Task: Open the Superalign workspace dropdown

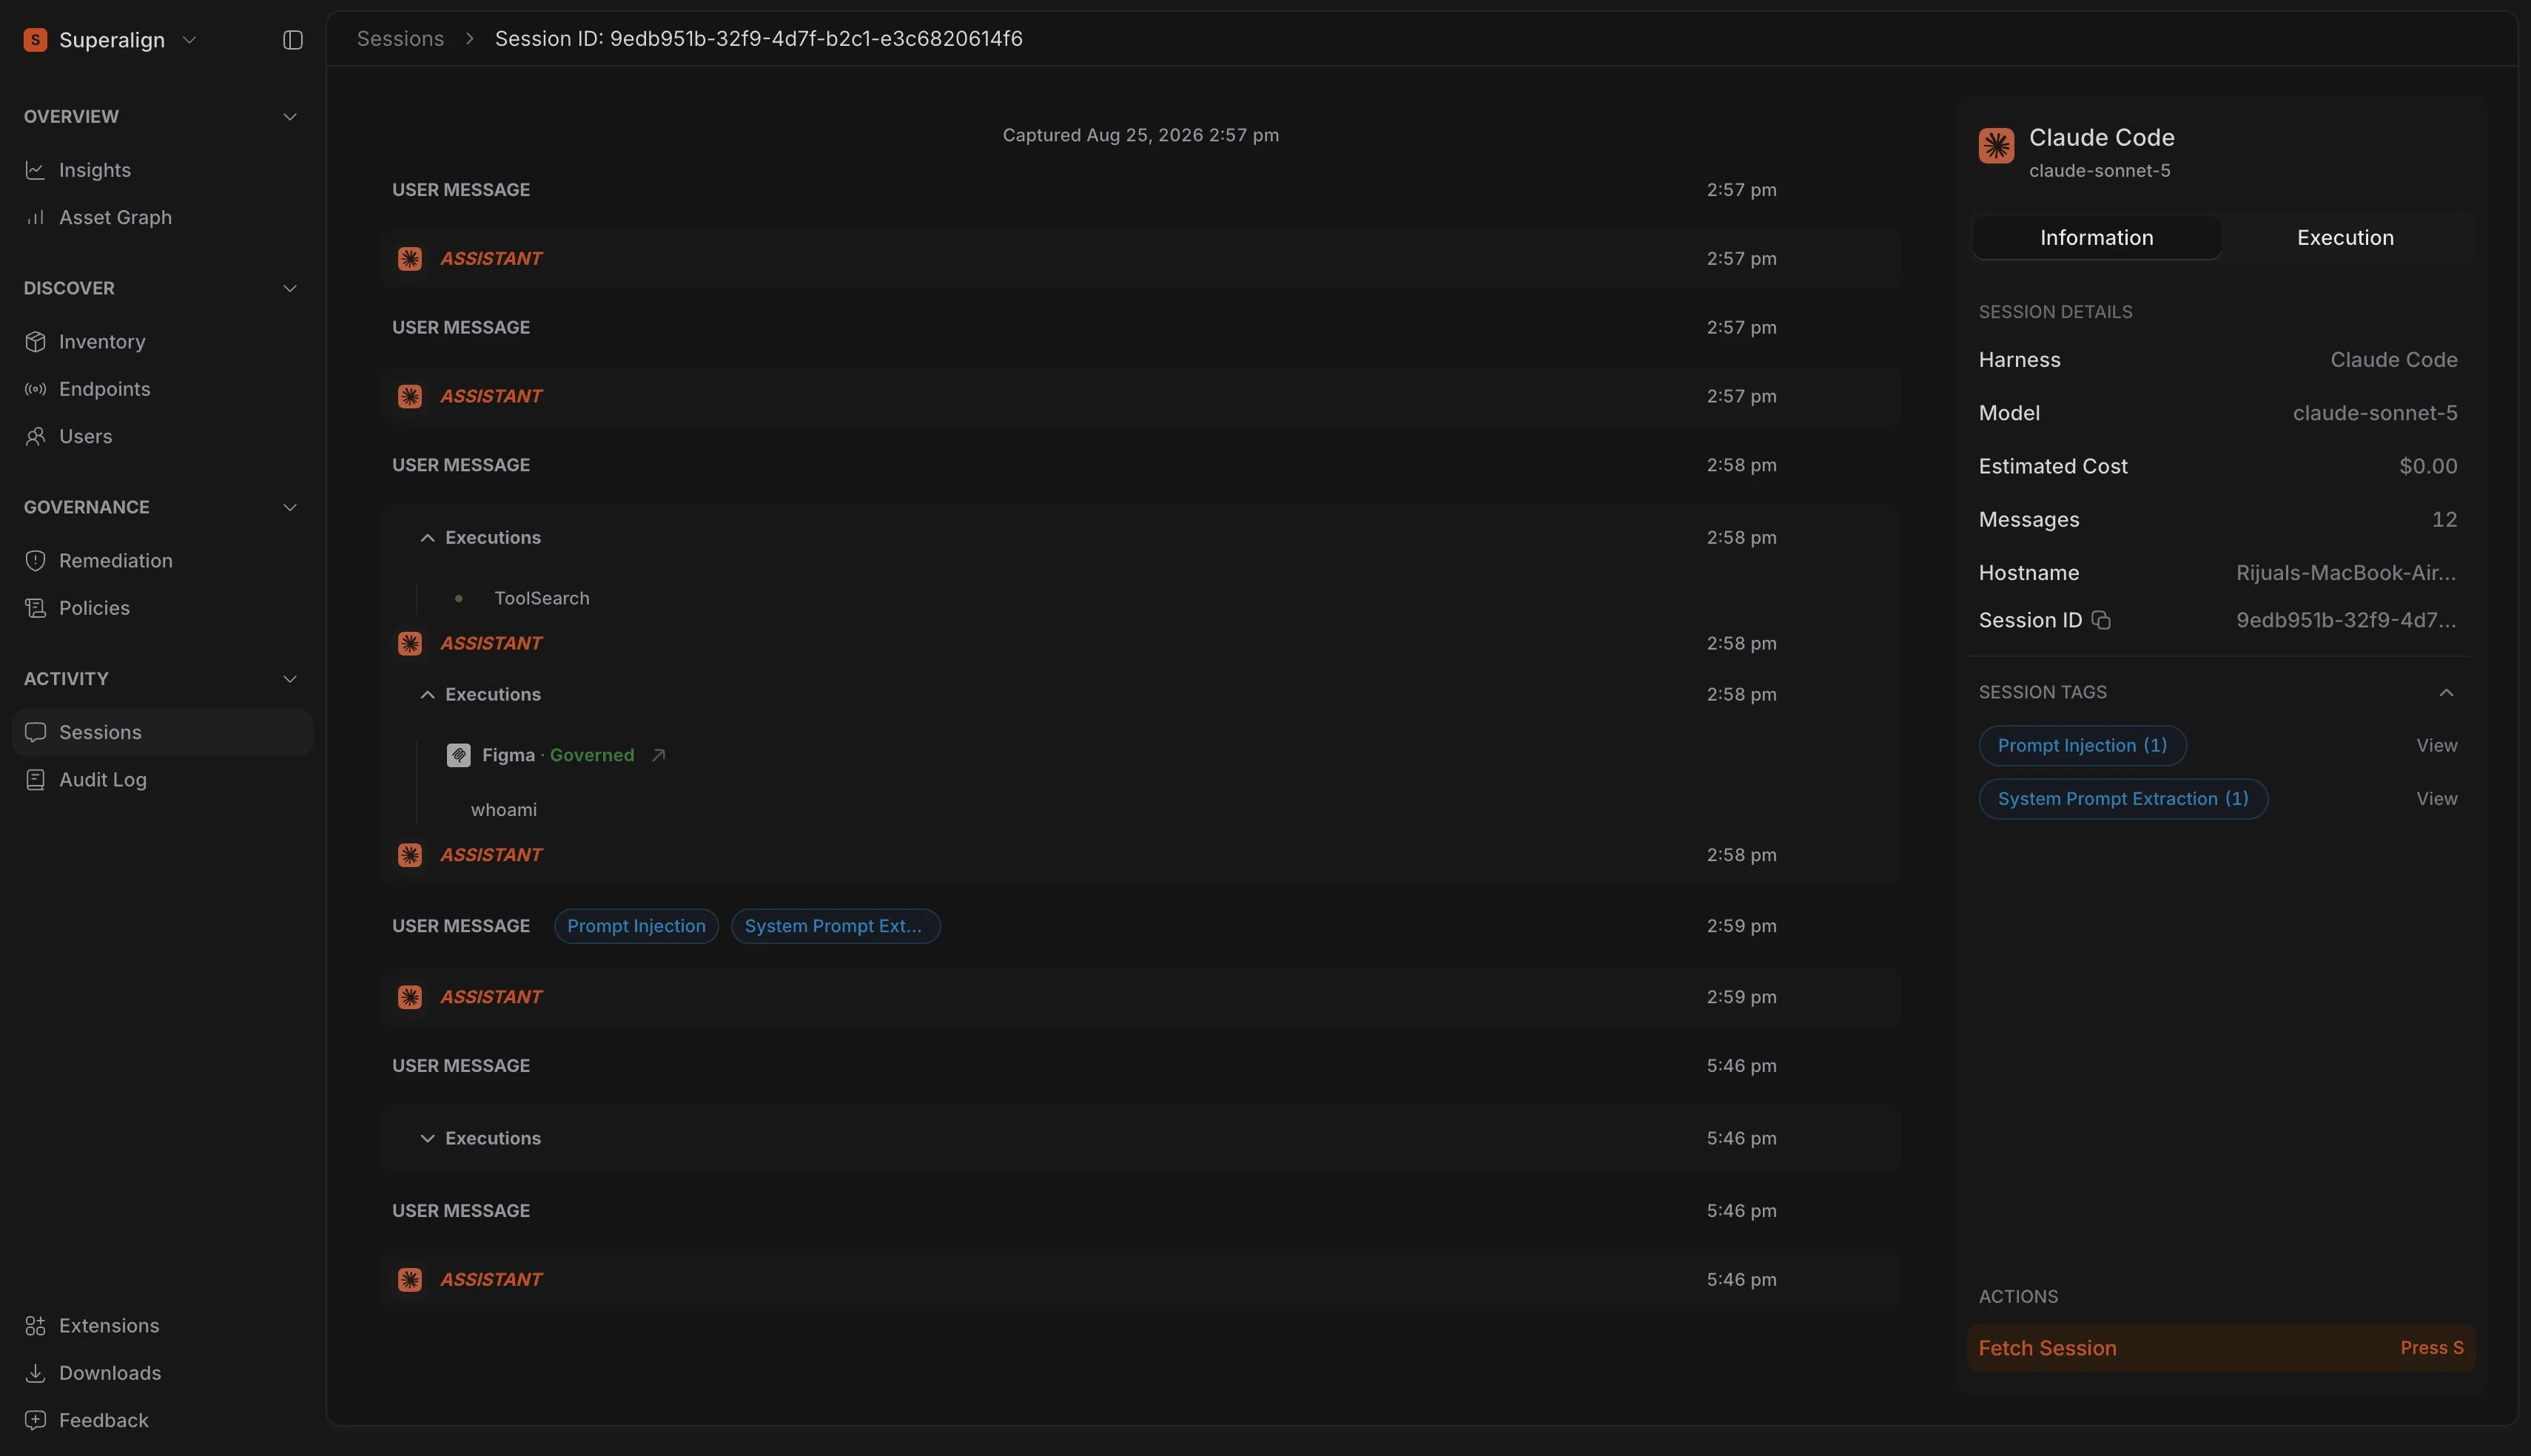Action: click(111, 40)
